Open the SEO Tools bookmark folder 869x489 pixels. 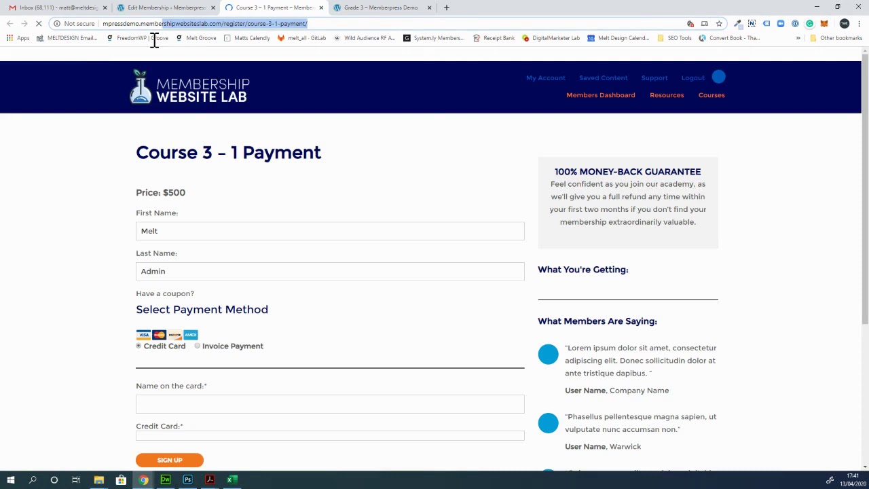click(x=674, y=38)
